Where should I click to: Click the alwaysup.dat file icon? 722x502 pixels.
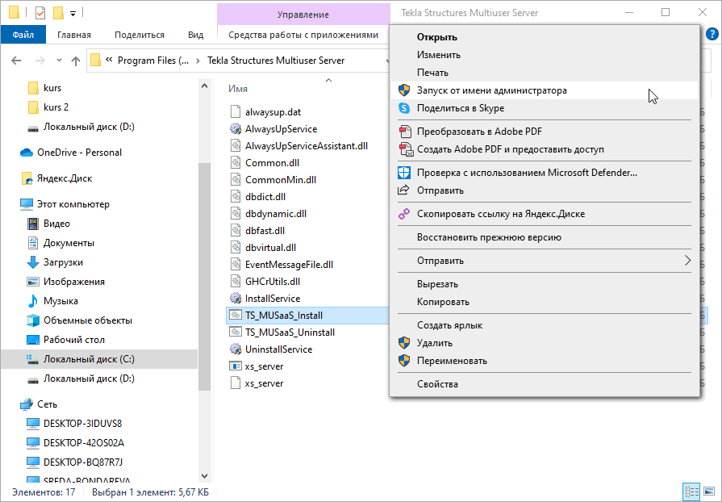[236, 112]
